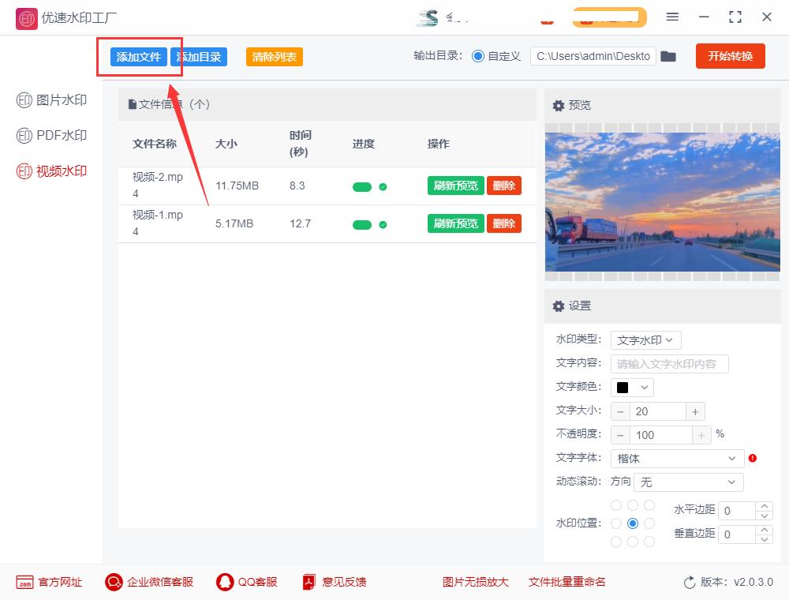
Task: Open the 水印类型 dropdown showing 文字水印
Action: click(x=645, y=339)
